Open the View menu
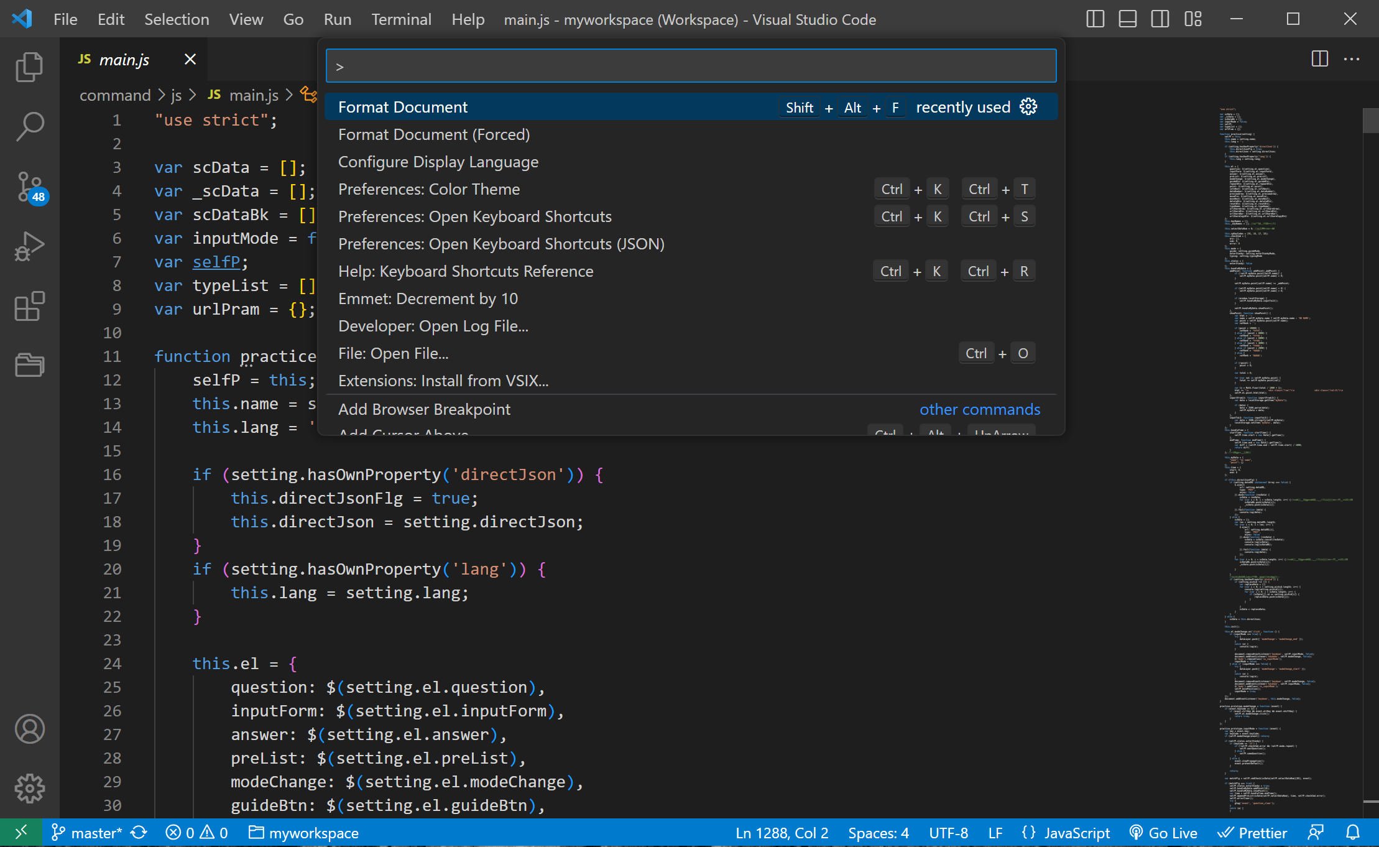This screenshot has height=847, width=1379. coord(246,19)
